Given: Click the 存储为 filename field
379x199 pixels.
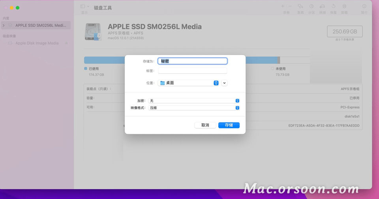Looking at the screenshot, I should tap(192, 61).
